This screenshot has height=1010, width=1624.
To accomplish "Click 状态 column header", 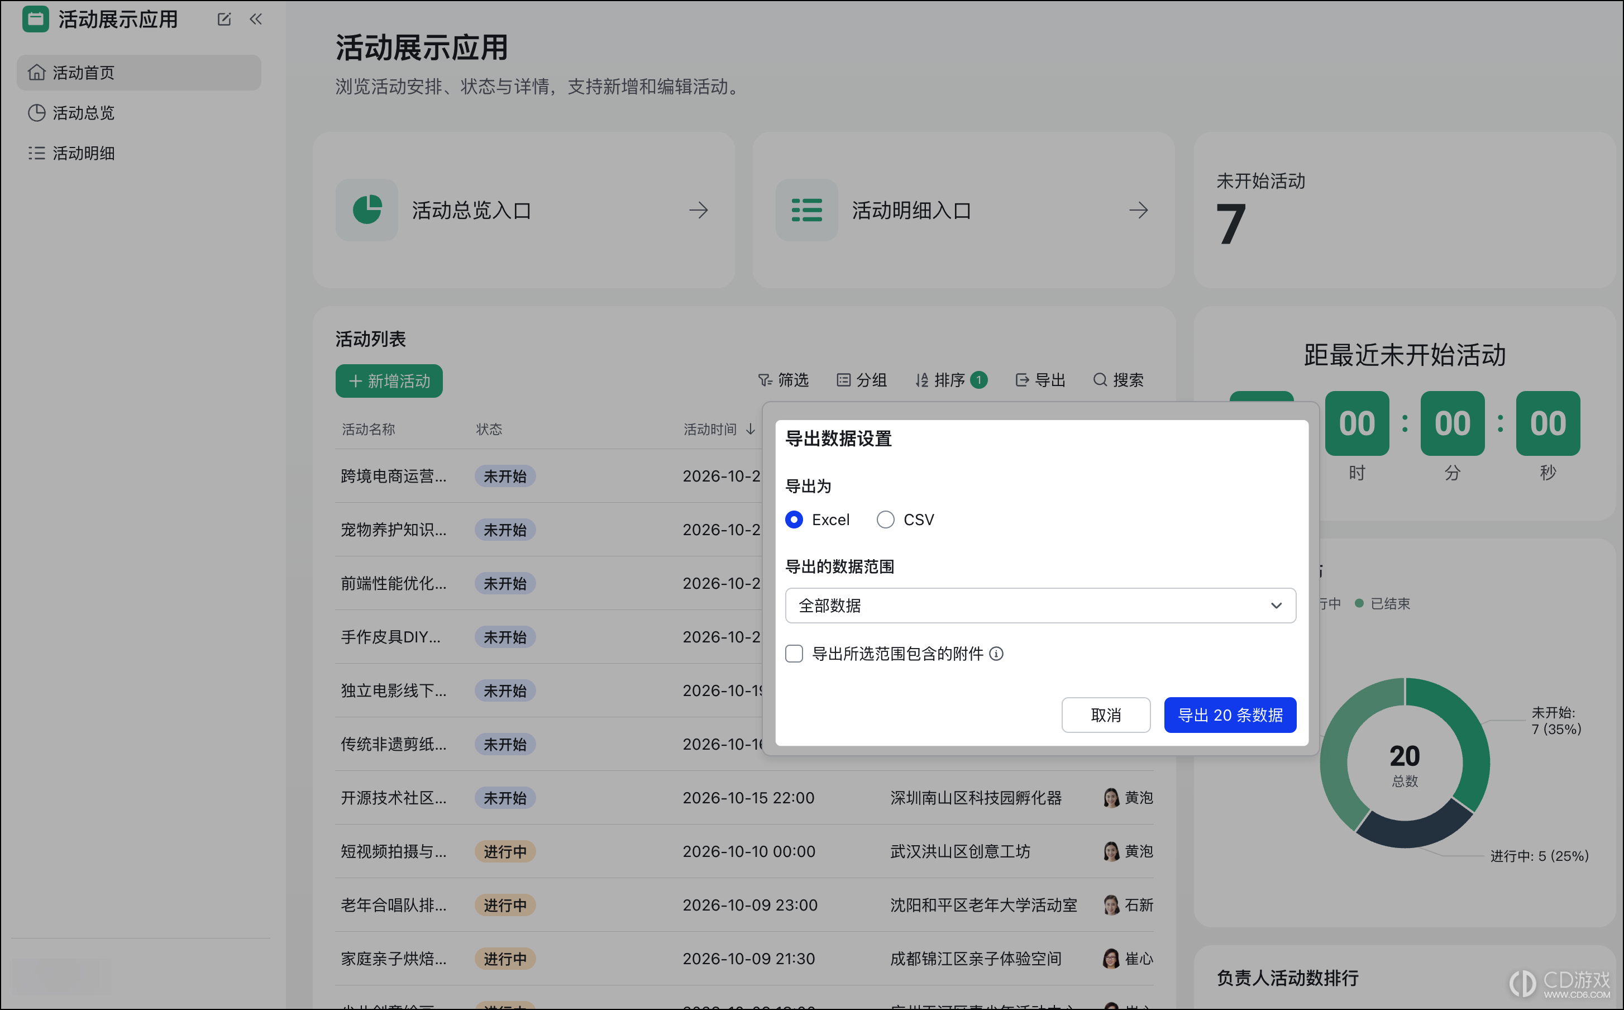I will [x=489, y=429].
